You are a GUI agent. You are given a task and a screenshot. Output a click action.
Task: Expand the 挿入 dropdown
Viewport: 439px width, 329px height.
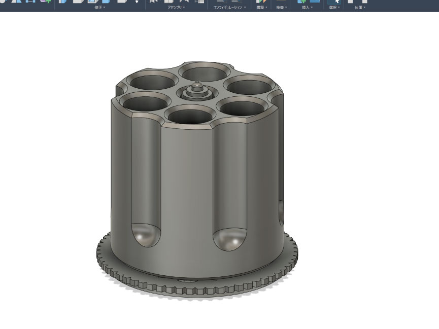(306, 8)
